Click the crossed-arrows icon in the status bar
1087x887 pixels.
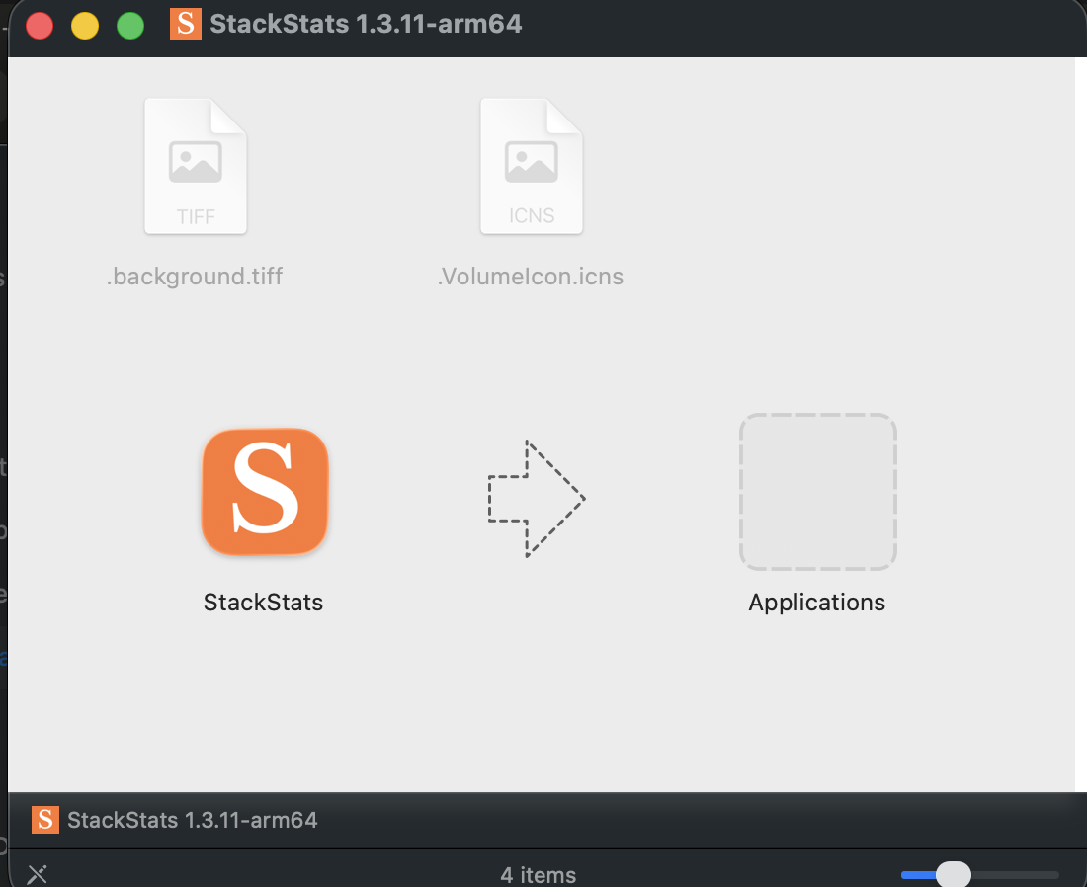[37, 874]
